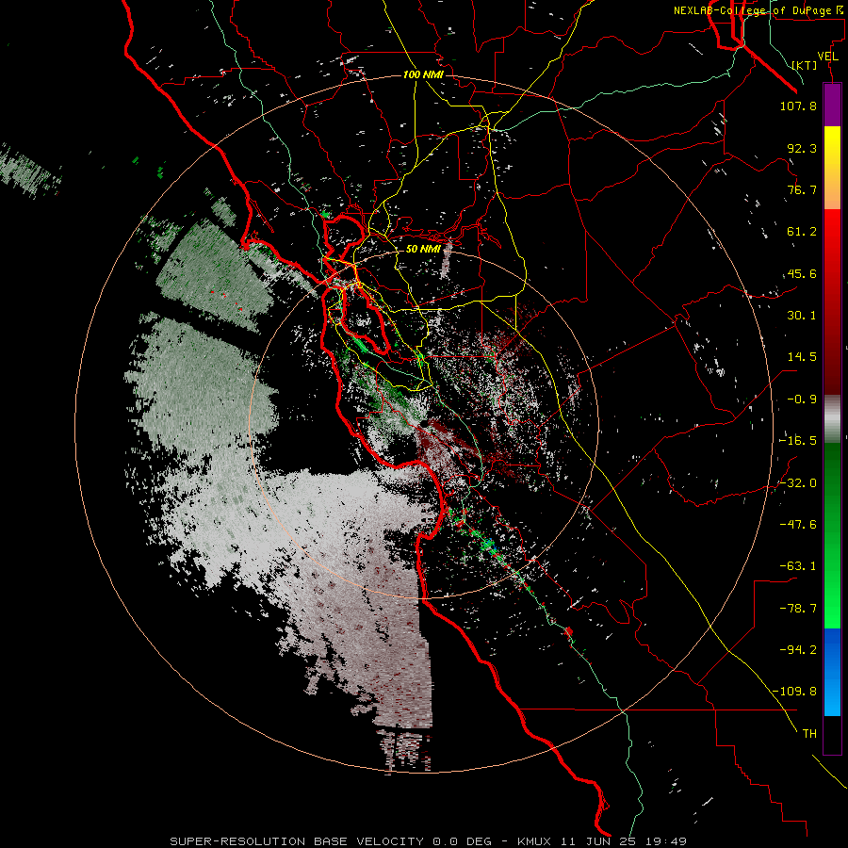Image resolution: width=848 pixels, height=848 pixels.
Task: Select the 107.8 scale value
Action: 798,106
